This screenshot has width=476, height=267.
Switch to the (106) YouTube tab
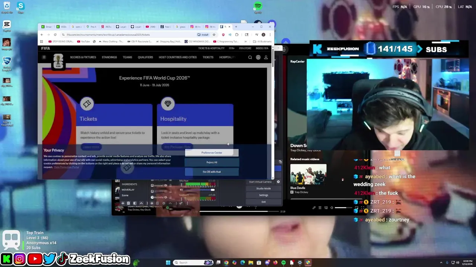[x=151, y=27]
